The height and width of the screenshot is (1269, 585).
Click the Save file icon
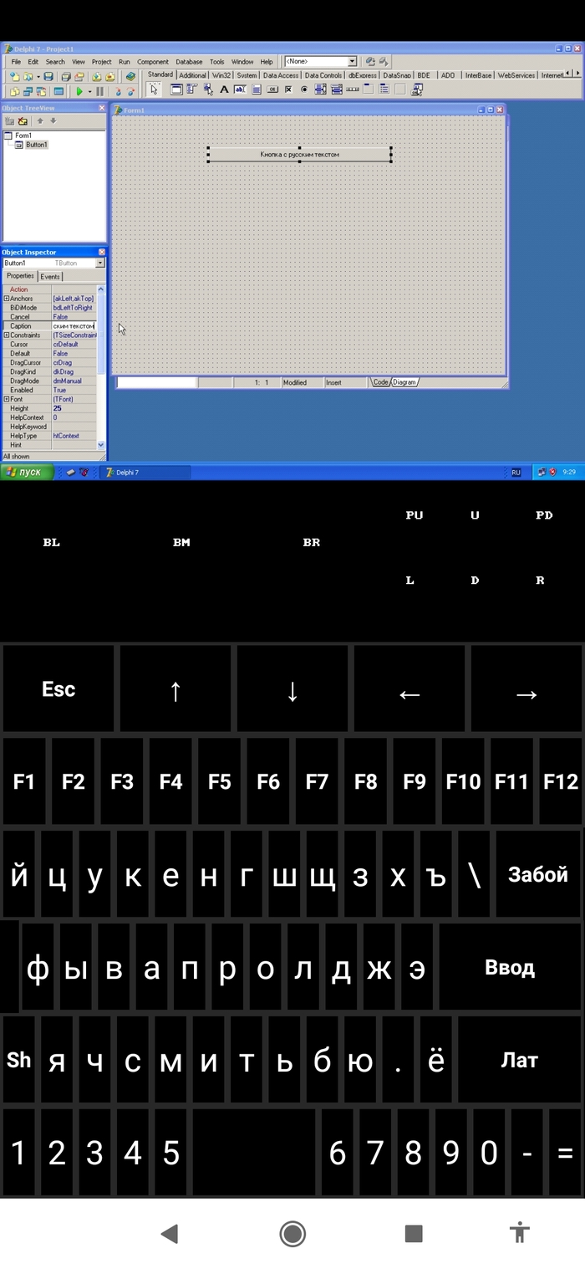[x=48, y=76]
